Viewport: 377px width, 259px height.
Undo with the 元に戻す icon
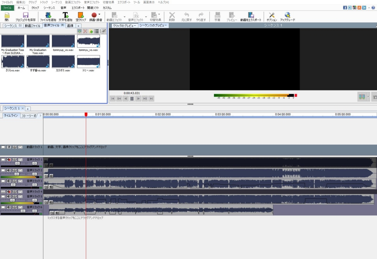click(187, 17)
